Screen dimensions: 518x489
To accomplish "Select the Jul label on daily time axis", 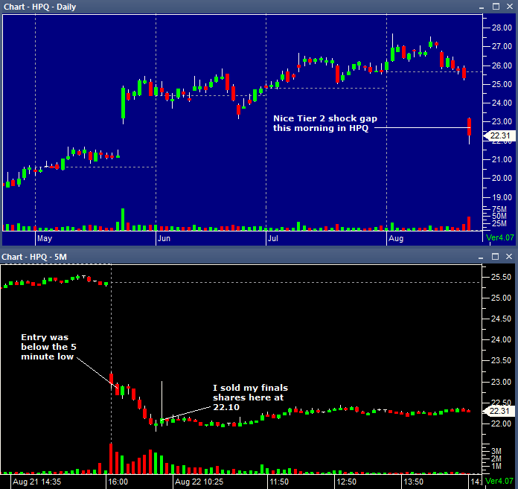I will [x=273, y=238].
